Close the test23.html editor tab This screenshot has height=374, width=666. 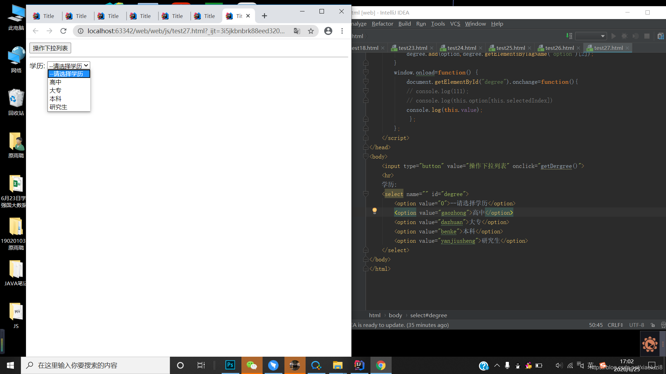tap(432, 48)
